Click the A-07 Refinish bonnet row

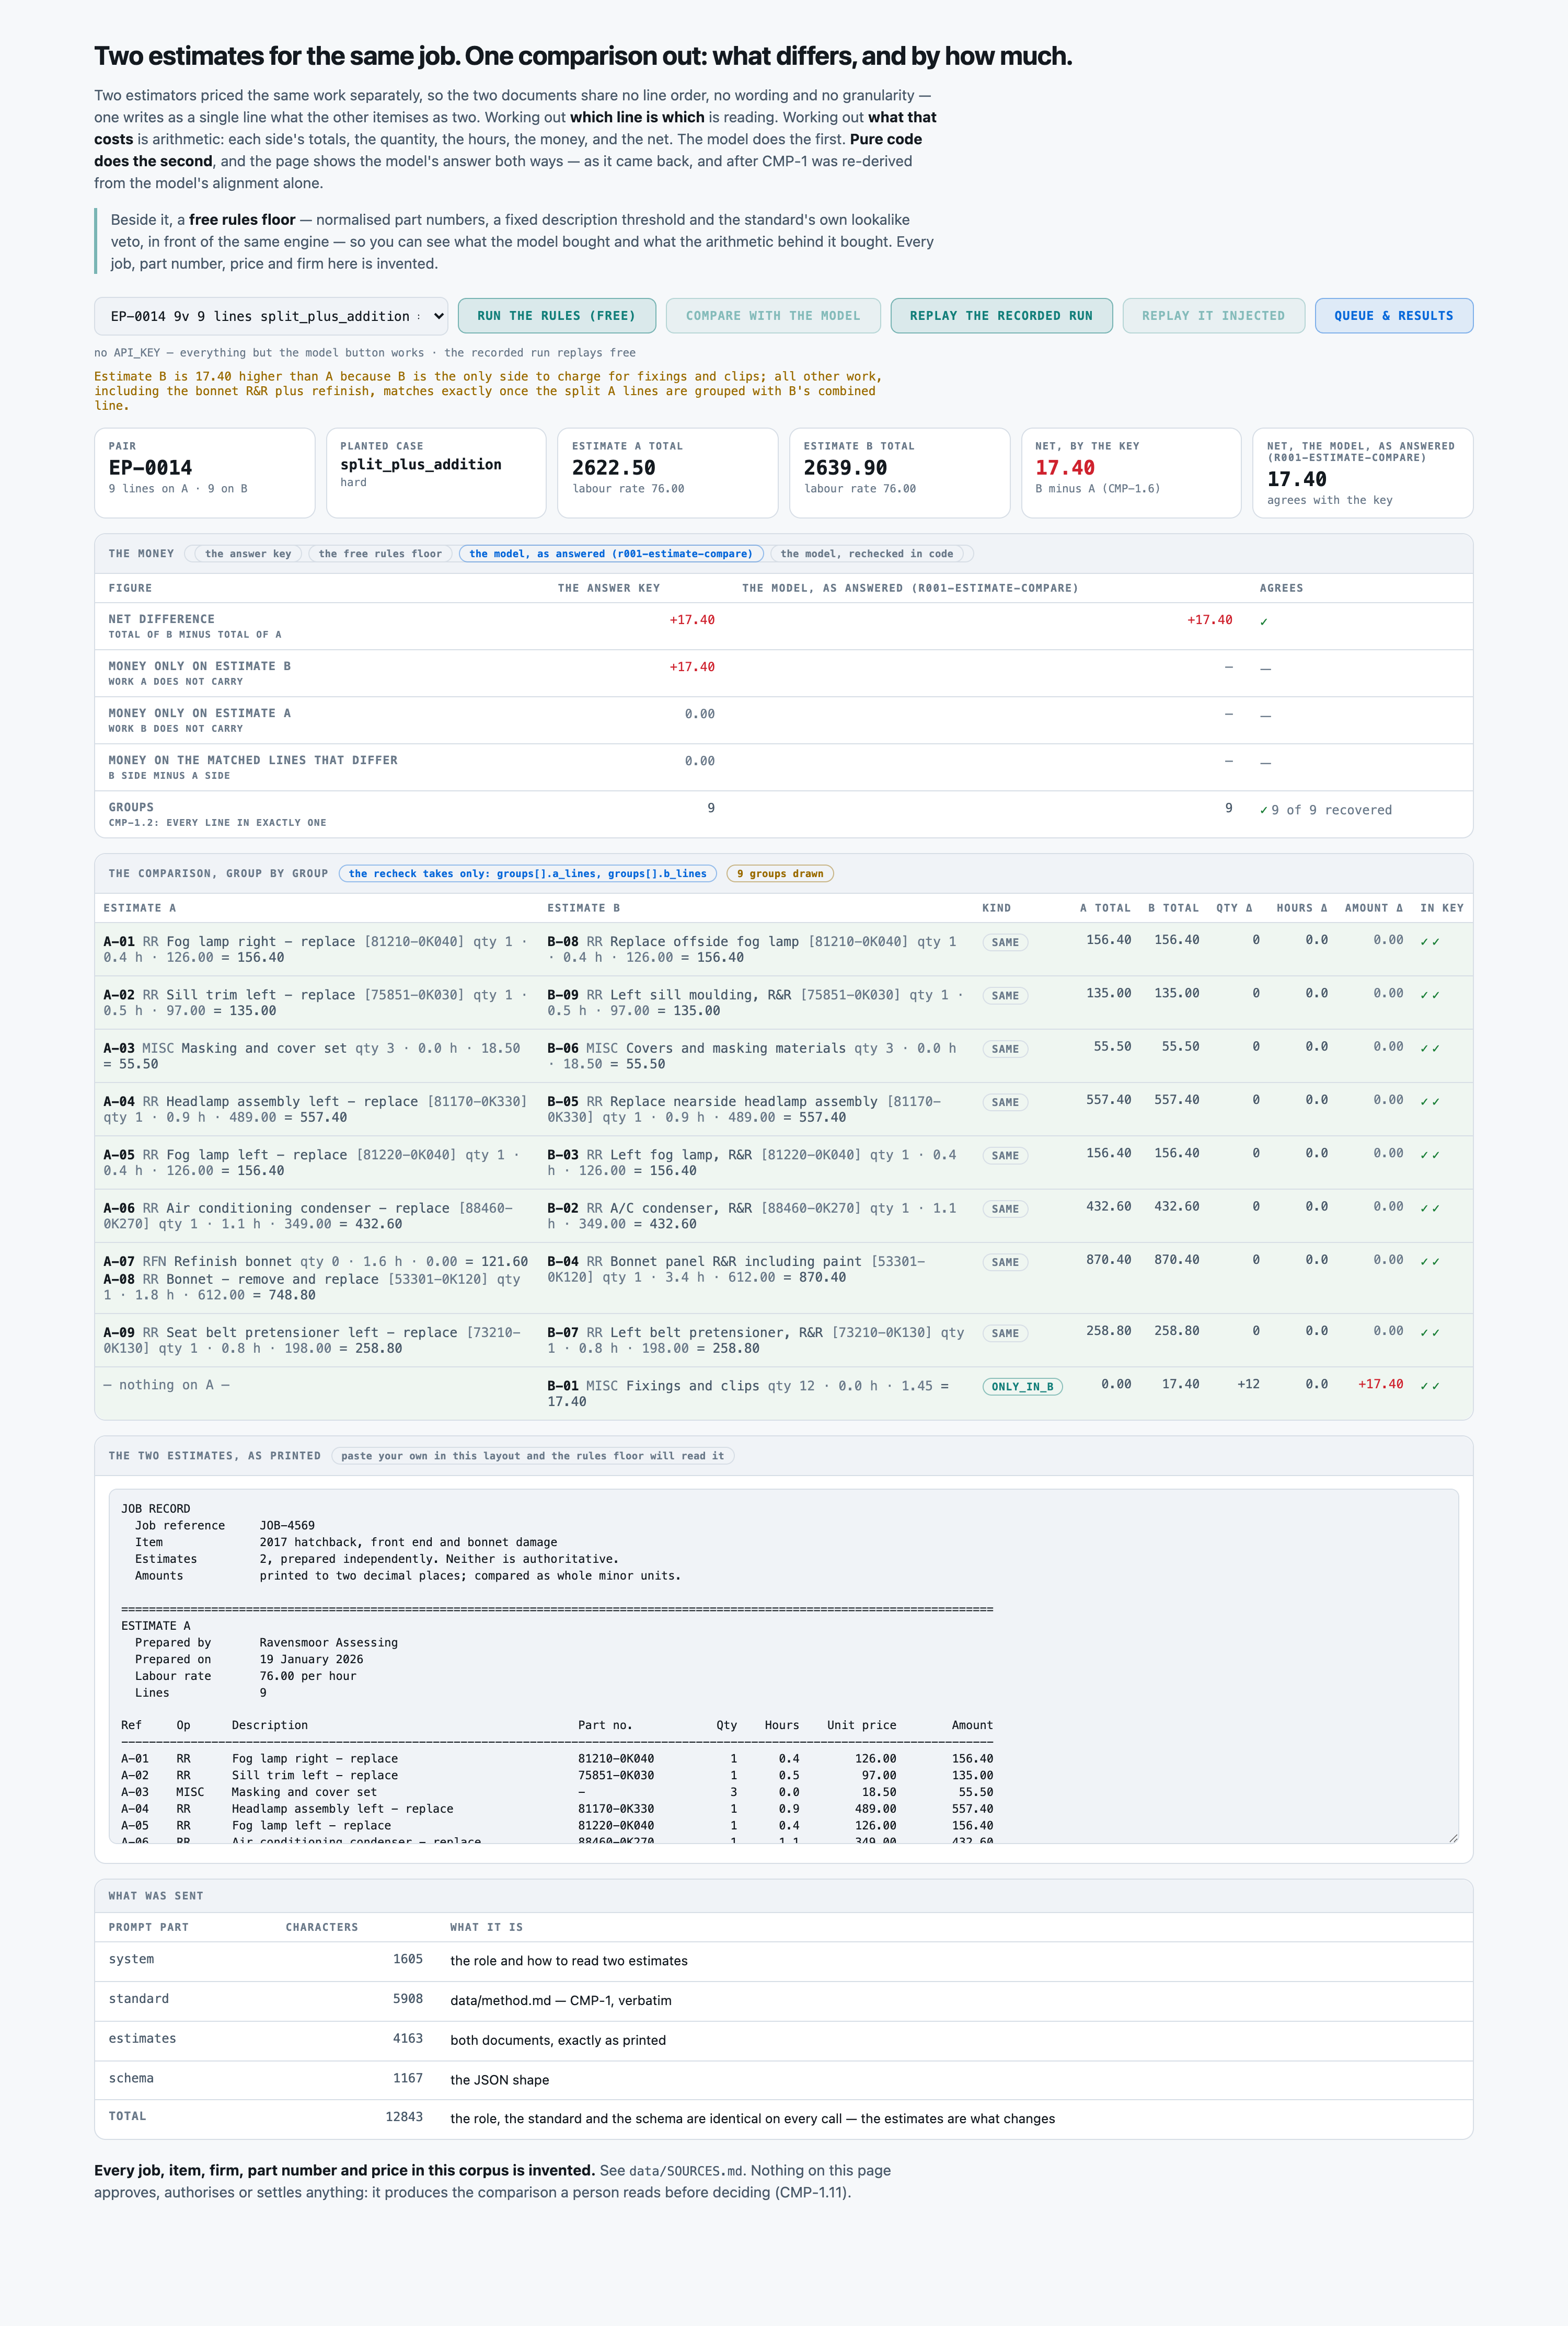pos(316,1262)
